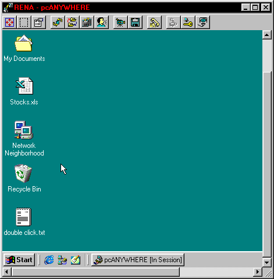This screenshot has width=274, height=279.
Task: Minimize the RENA - pcANYWHERE window
Action: (245, 8)
